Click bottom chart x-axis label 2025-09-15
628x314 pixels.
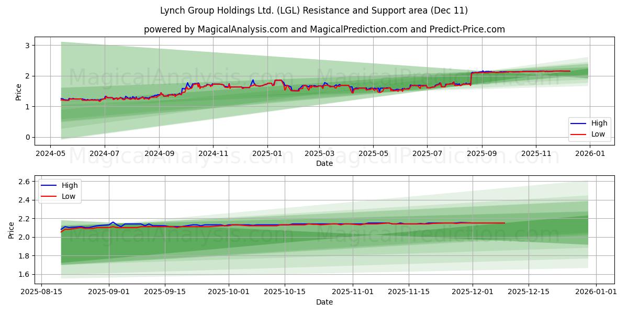tap(165, 293)
